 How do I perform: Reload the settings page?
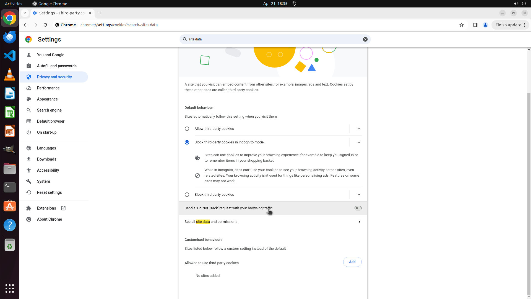(x=45, y=25)
